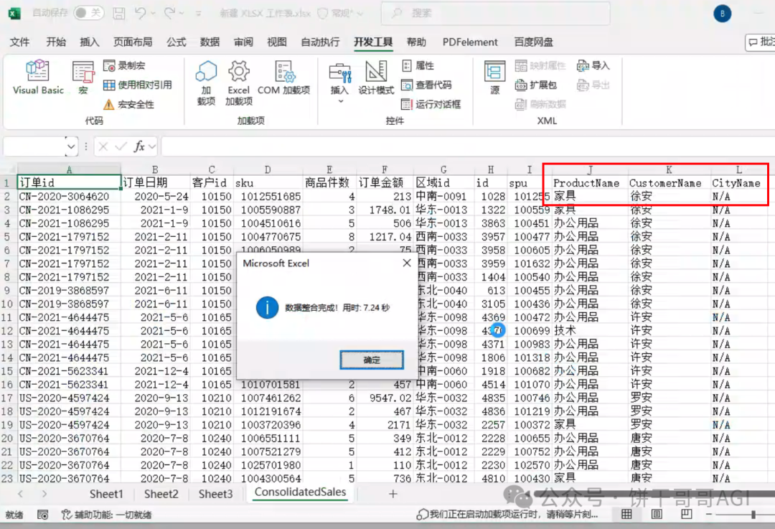Image resolution: width=775 pixels, height=529 pixels.
Task: Open the 加载项 add-ins hexagon icon
Action: click(206, 83)
